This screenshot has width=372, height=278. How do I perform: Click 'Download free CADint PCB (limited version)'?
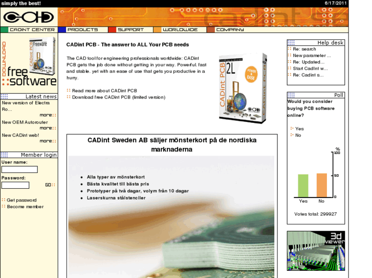tap(119, 97)
